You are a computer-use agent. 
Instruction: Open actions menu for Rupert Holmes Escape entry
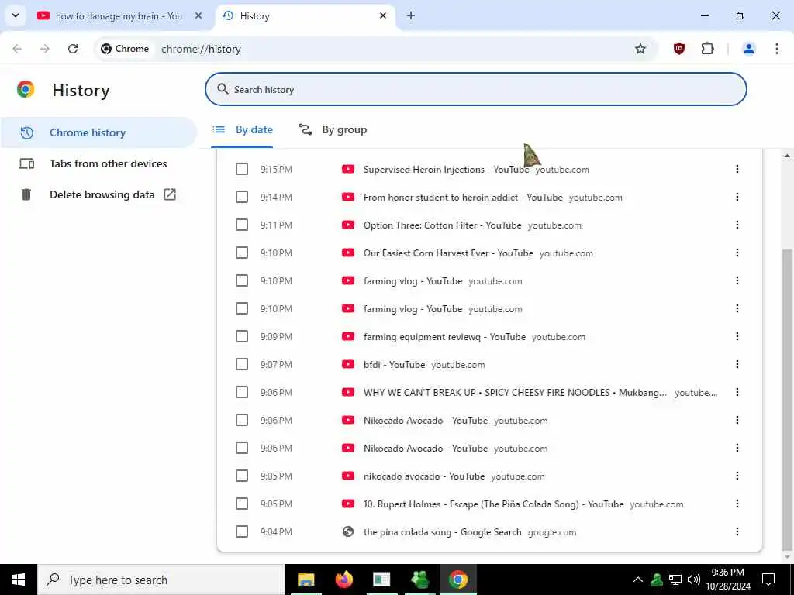(737, 504)
